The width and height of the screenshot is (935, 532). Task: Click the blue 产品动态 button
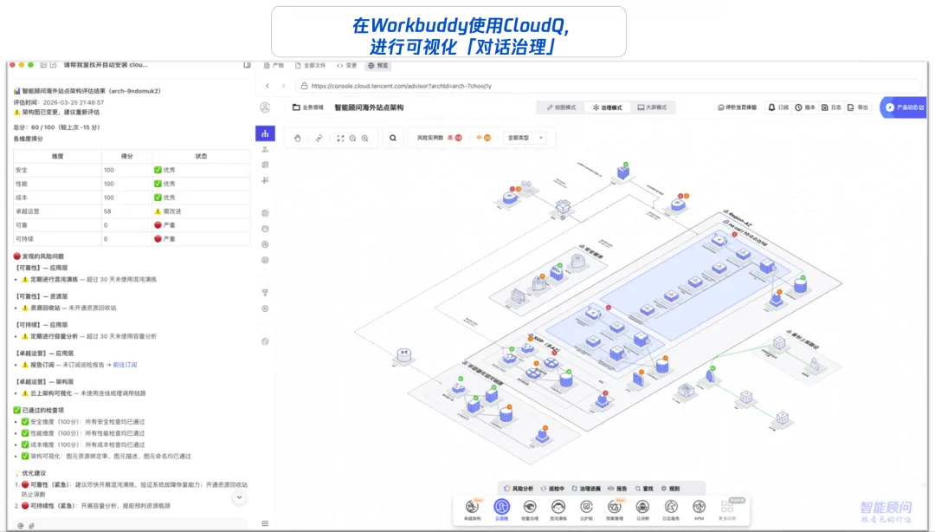click(903, 107)
